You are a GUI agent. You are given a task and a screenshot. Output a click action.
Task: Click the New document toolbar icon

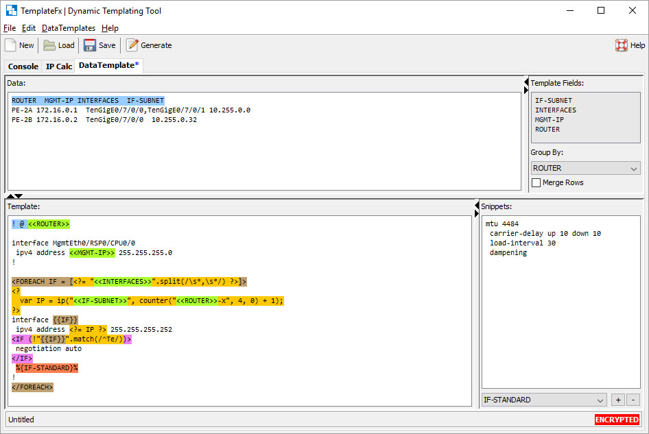coord(10,45)
